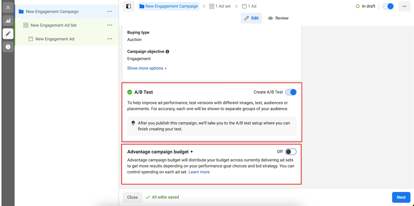Toggle the campaign on/off switch in header
The image size is (414, 206).
coord(388,6)
